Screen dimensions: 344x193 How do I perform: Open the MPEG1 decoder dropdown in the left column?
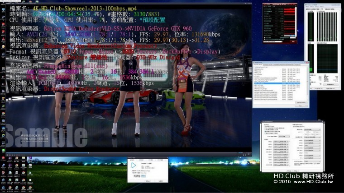281,142
